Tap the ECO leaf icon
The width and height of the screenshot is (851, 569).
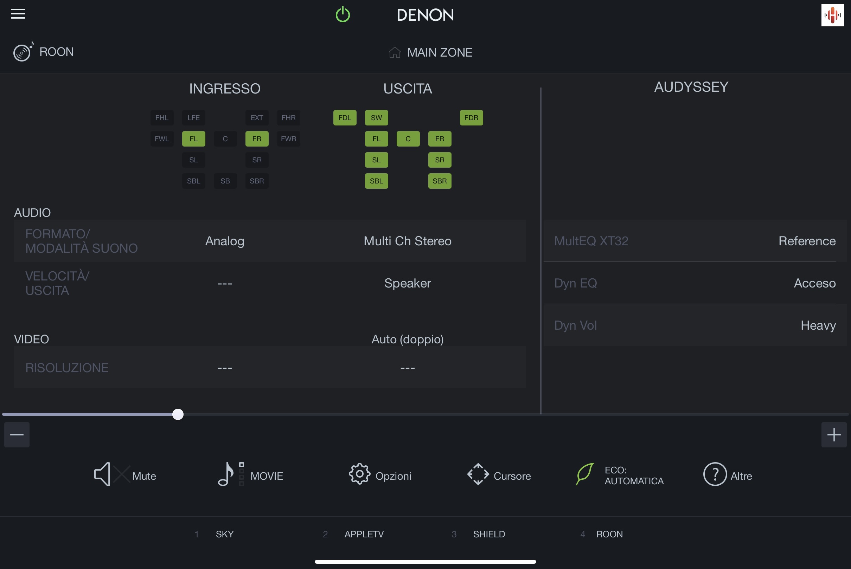(x=585, y=474)
